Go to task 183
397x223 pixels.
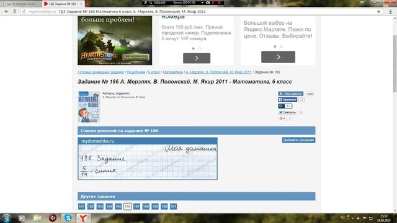[x=100, y=206]
